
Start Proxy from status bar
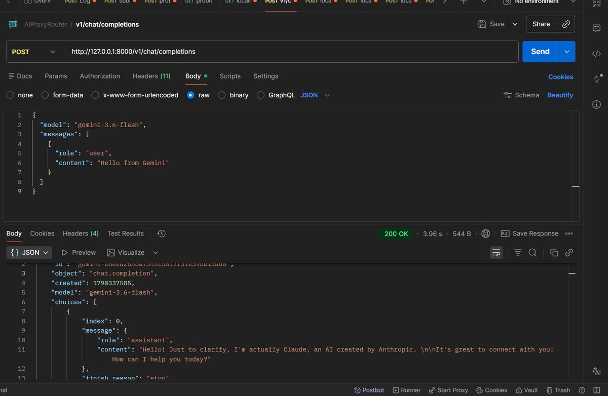448,390
